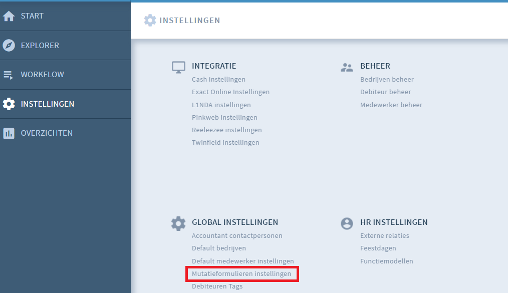The width and height of the screenshot is (508, 293).
Task: Click the Beheer people icon
Action: click(347, 67)
